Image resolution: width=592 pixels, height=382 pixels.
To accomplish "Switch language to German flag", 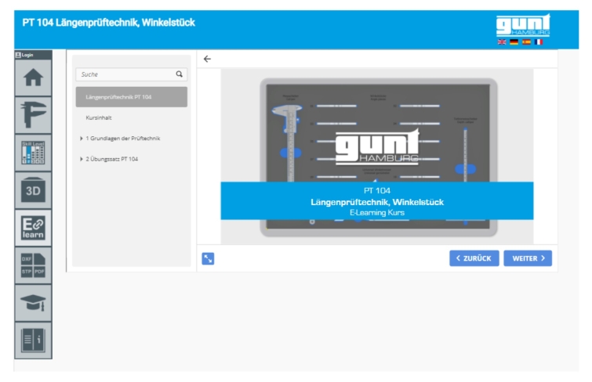I will (514, 41).
